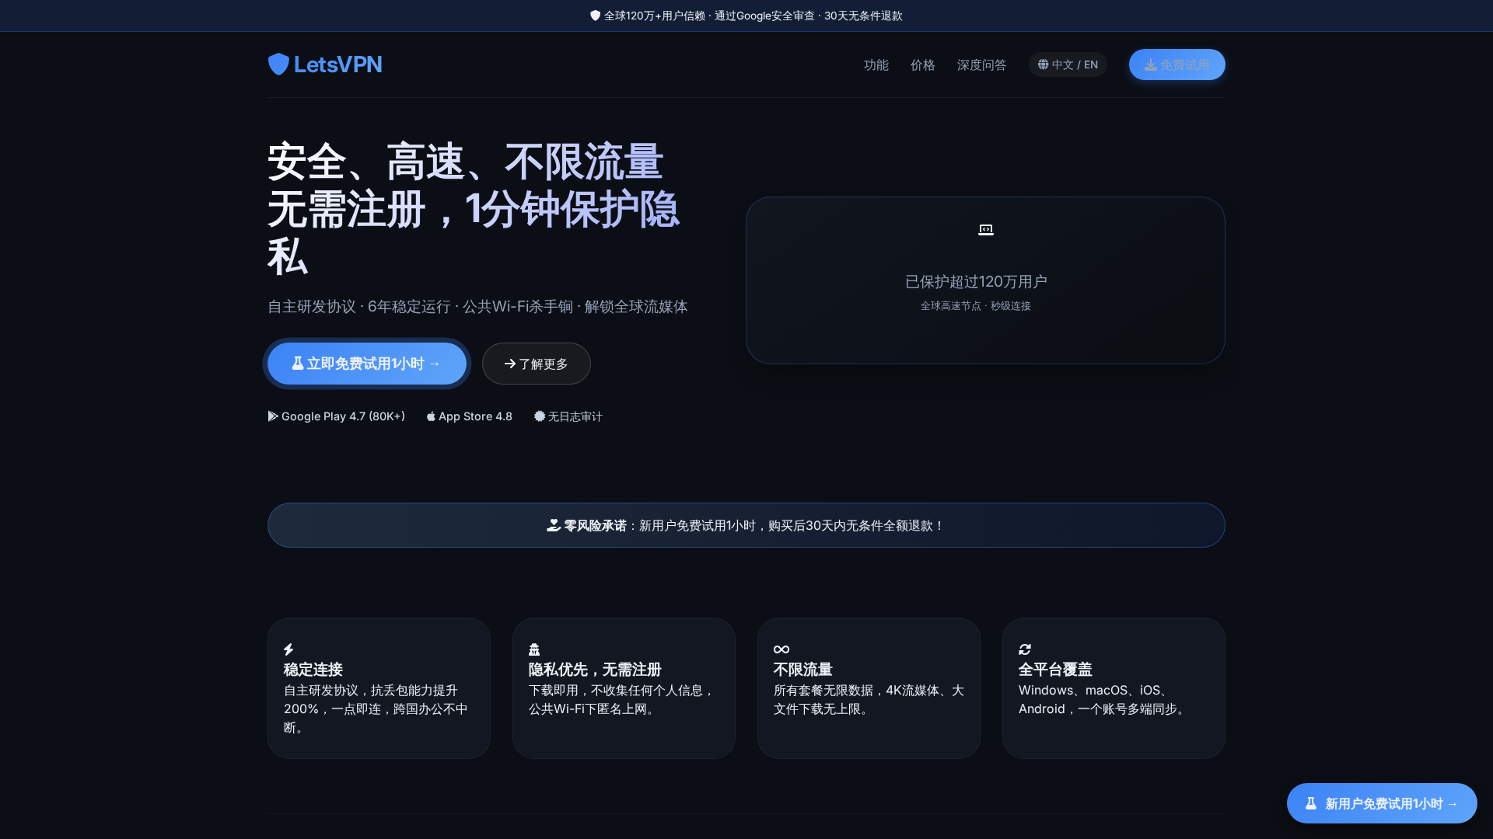The width and height of the screenshot is (1493, 839).
Task: Click the laptop icon in the user stats card
Action: [985, 230]
